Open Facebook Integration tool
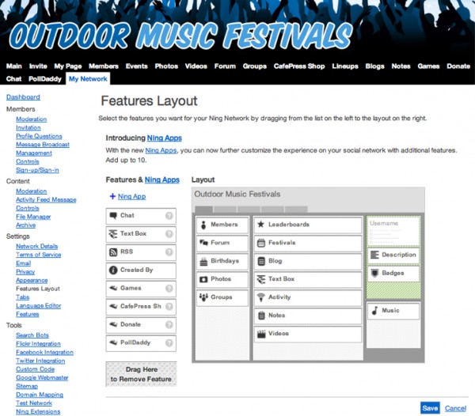475x416 pixels. (45, 352)
